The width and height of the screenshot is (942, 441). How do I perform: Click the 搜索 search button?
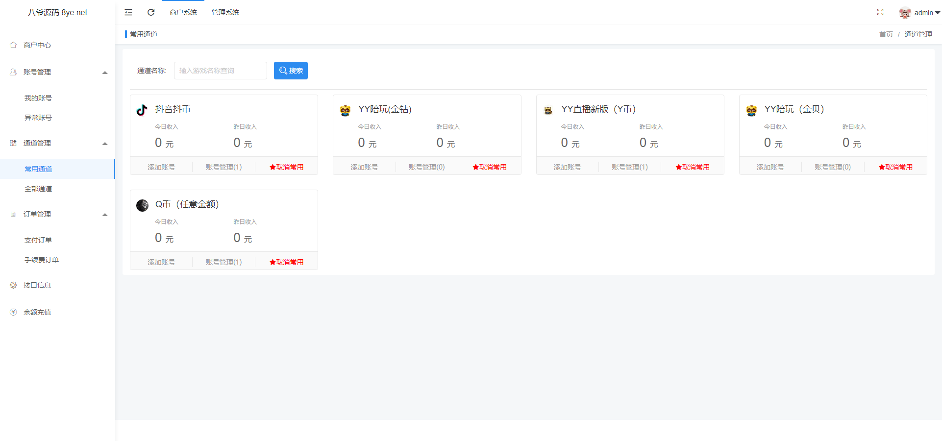[291, 71]
